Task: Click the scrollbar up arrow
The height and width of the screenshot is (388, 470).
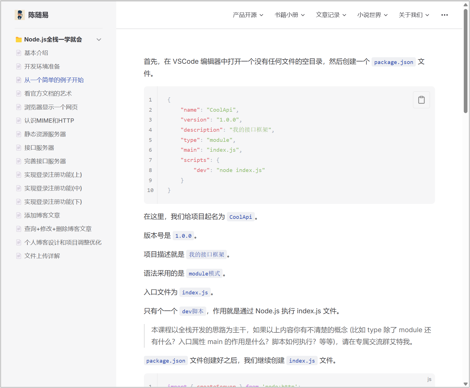Action: tap(465, 5)
